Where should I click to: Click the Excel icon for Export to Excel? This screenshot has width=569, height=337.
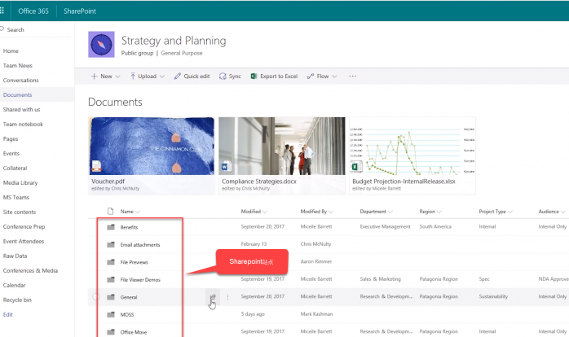(254, 76)
